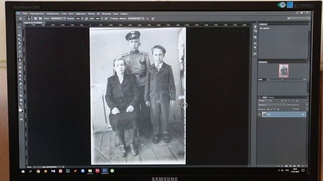Click the Navigator preview thumbnail

(x=284, y=71)
